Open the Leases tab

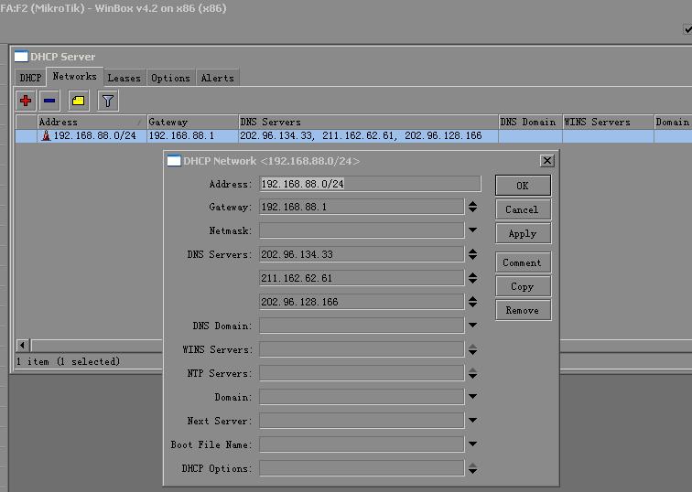(x=124, y=78)
